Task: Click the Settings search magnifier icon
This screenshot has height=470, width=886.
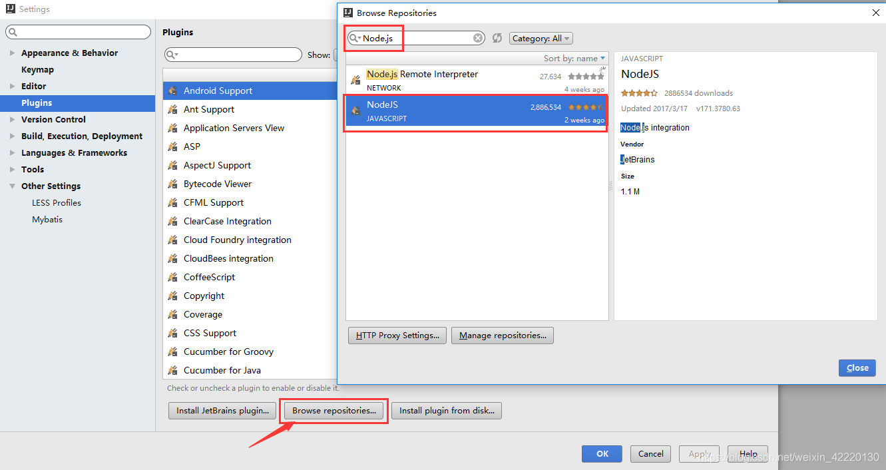Action: click(x=13, y=32)
